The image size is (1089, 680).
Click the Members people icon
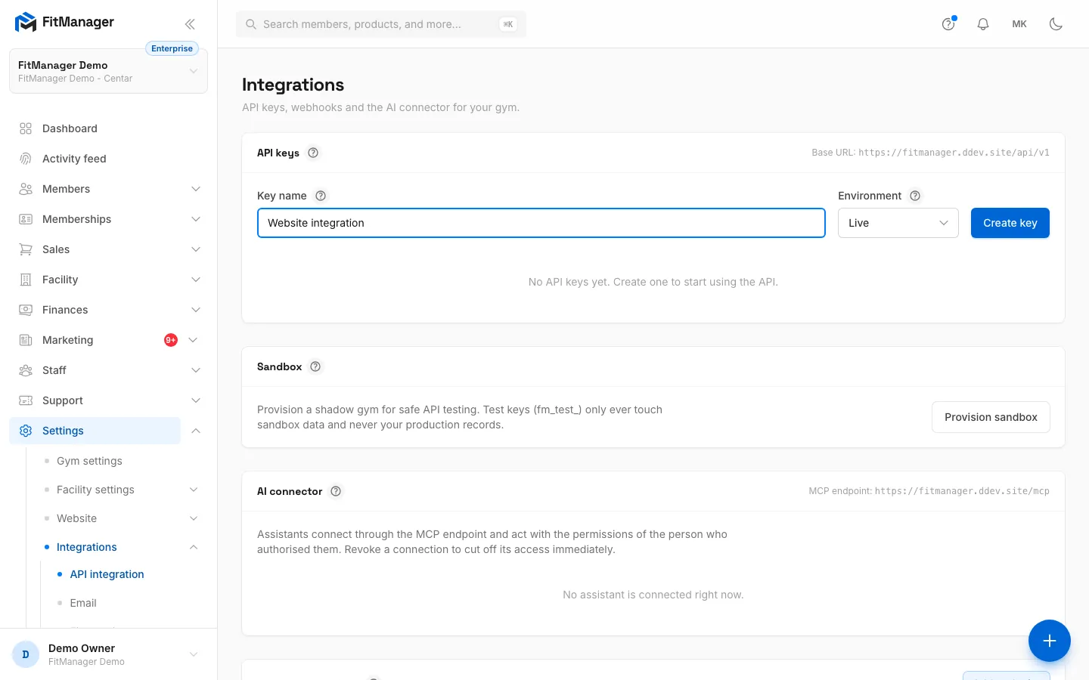[x=26, y=189]
